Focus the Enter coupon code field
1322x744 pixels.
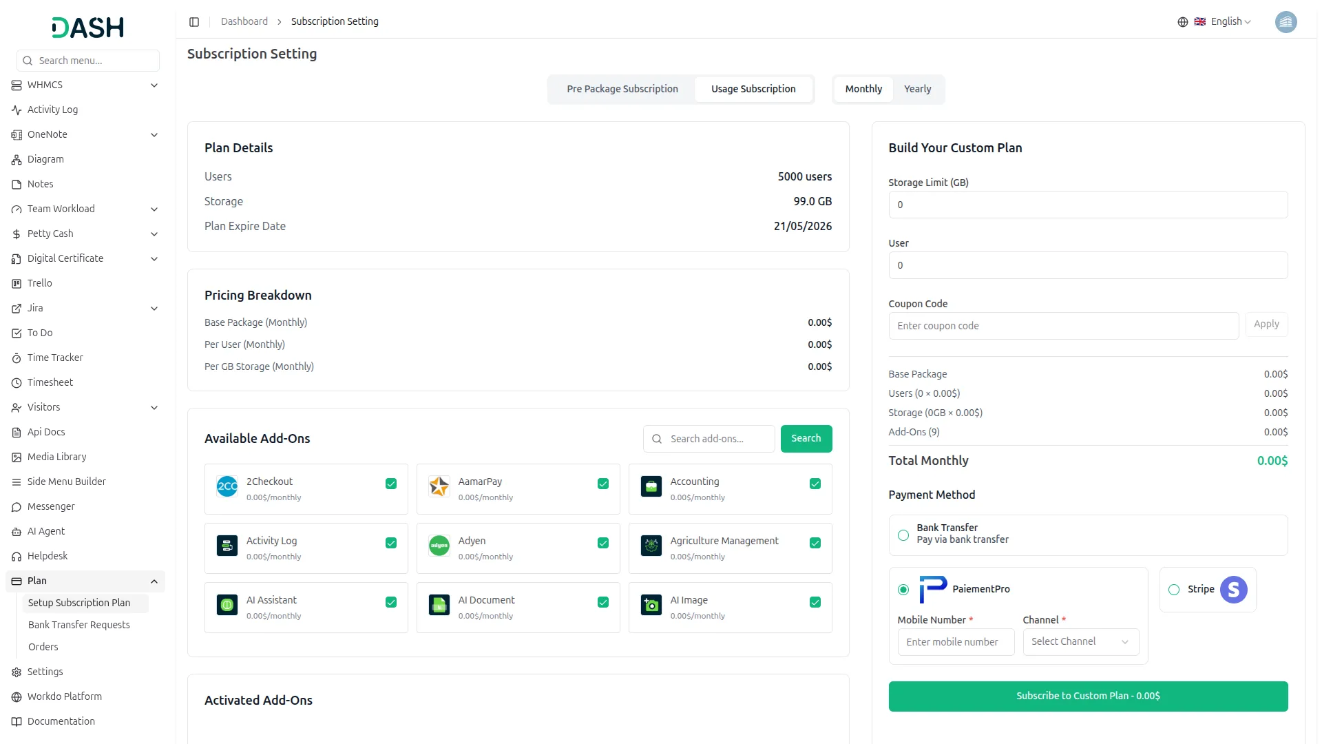(x=1063, y=326)
